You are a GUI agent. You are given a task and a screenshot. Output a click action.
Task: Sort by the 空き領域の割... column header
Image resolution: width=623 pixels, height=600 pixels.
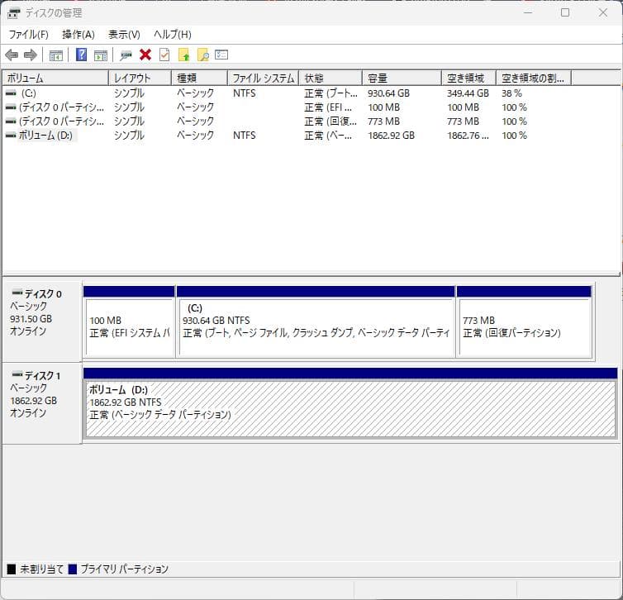pos(534,78)
